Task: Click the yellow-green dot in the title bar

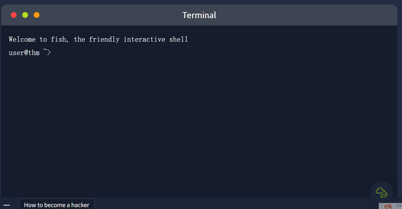Action: pyautogui.click(x=25, y=15)
